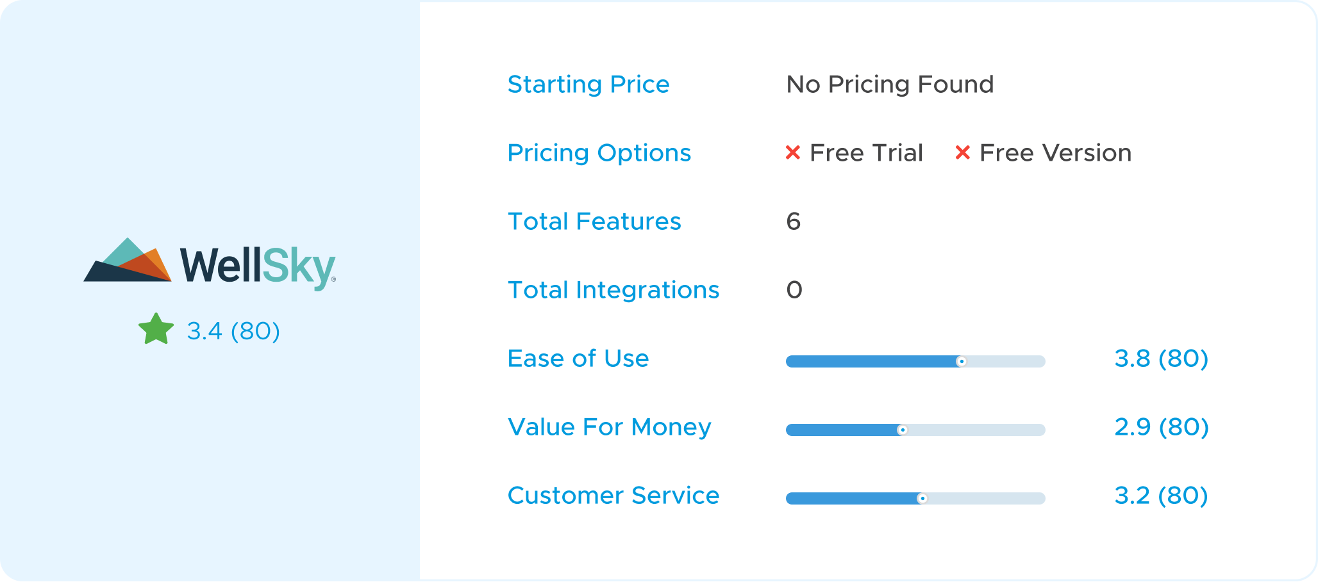Click the red X beside Free Trial
The width and height of the screenshot is (1318, 582).
pos(793,152)
